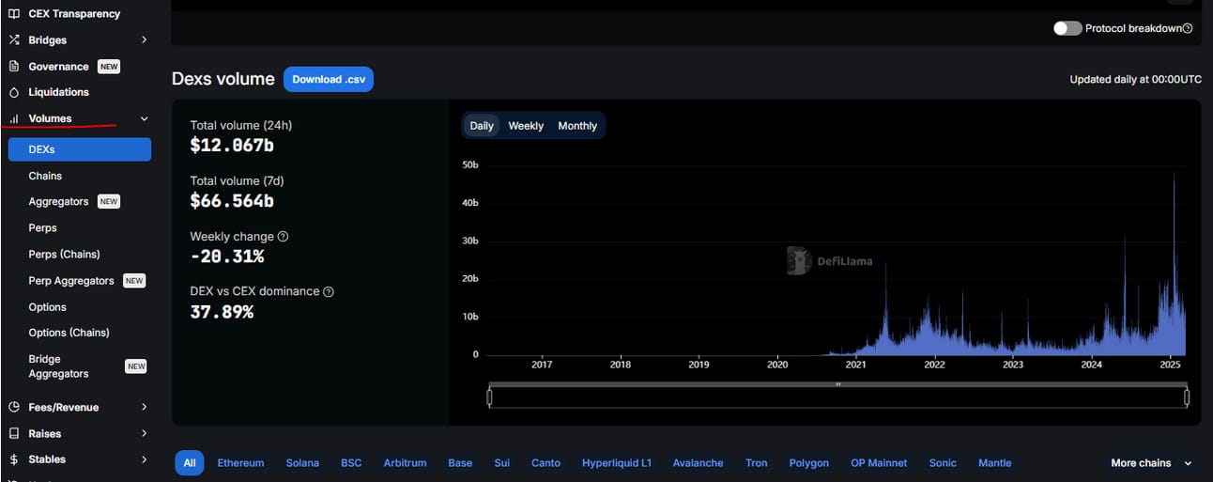Image resolution: width=1213 pixels, height=482 pixels.
Task: Open Perps (Chains) in sidebar
Action: click(x=64, y=255)
